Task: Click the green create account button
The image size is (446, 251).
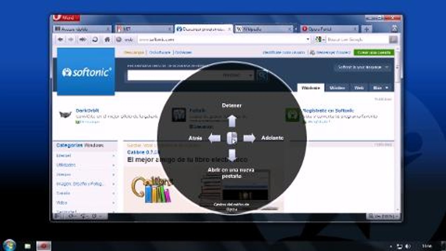Action: [x=374, y=52]
